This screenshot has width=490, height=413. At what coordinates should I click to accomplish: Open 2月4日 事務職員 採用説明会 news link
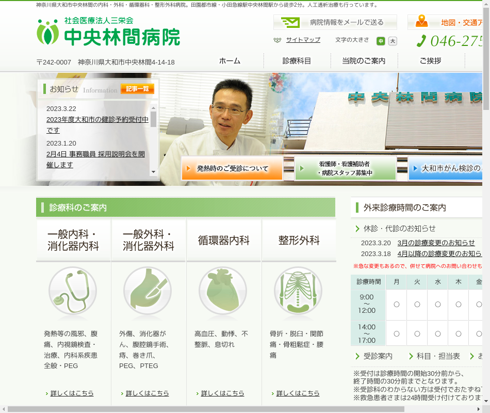(95, 159)
